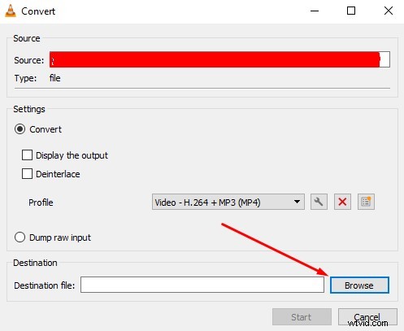This screenshot has height=331, width=404.
Task: Click the 'file' type value
Action: click(x=54, y=78)
